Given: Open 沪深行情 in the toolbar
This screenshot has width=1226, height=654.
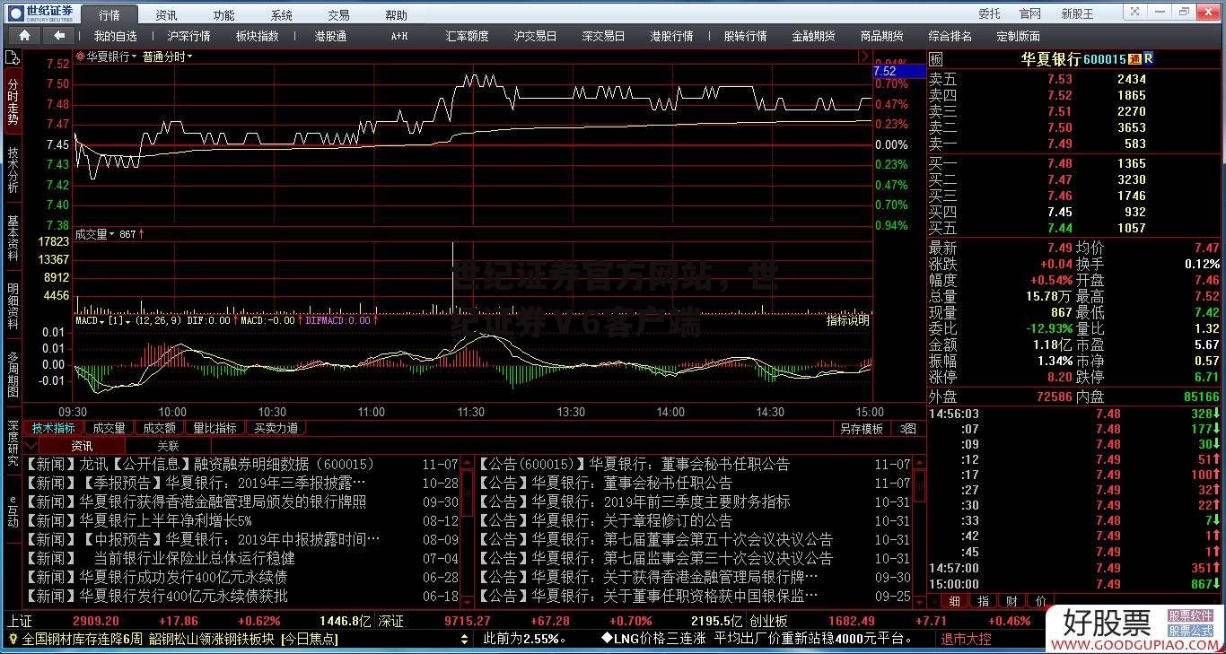Looking at the screenshot, I should [x=188, y=36].
